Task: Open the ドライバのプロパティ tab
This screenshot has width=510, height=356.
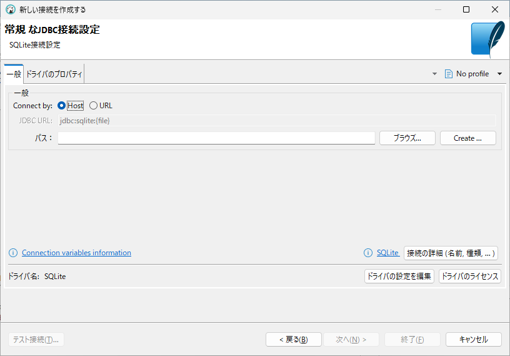Action: [54, 74]
